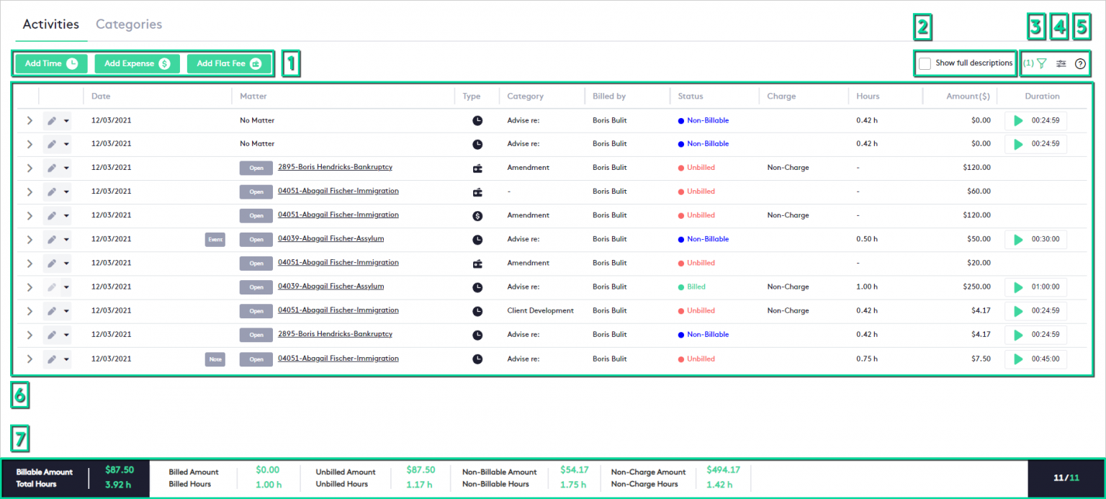Open 04051-Abagail Fischer-Immigration link on $60.00 row

click(x=338, y=191)
